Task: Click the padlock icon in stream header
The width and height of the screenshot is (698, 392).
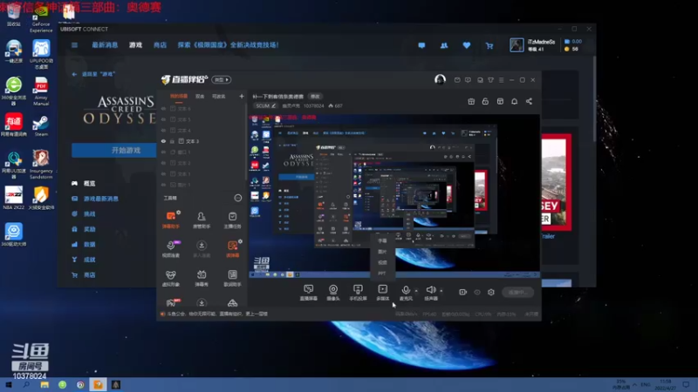Action: [485, 101]
